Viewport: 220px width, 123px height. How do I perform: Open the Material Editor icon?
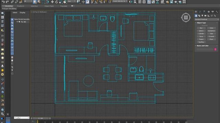click(162, 2)
